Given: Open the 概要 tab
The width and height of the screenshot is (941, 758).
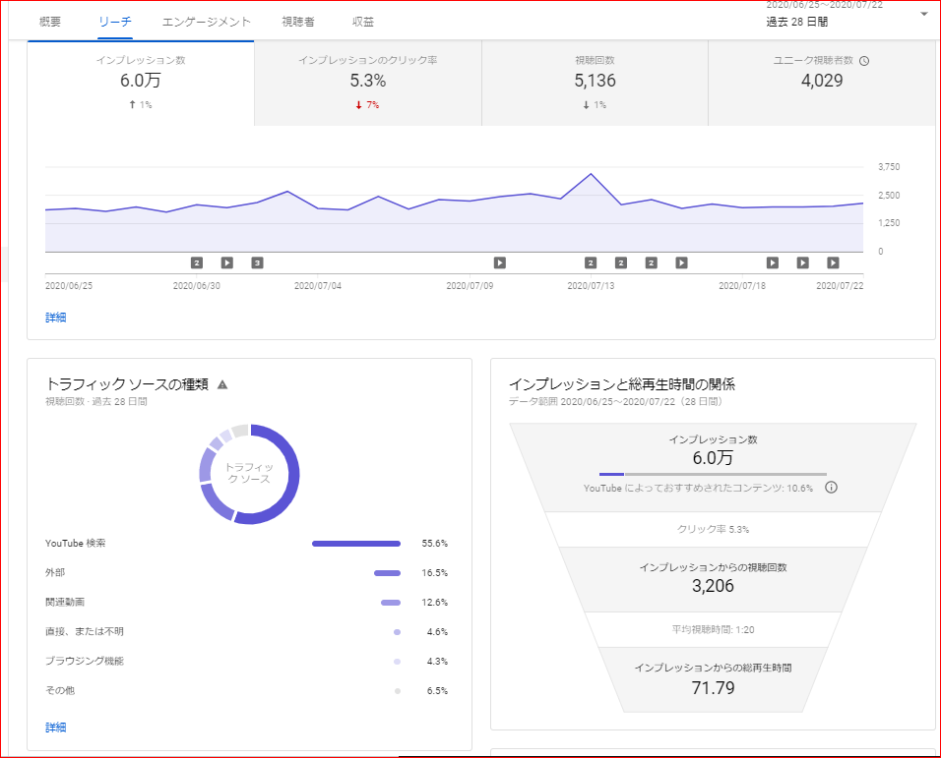Looking at the screenshot, I should [50, 23].
